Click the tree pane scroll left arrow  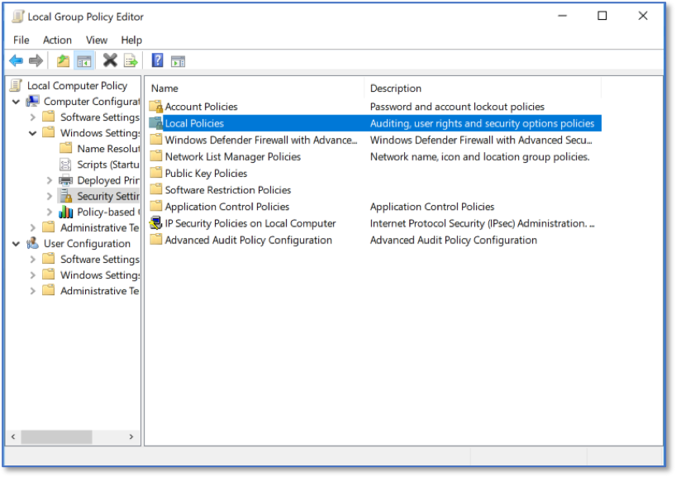(x=13, y=436)
